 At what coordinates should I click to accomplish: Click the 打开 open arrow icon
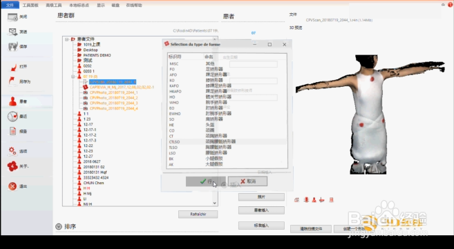tap(13, 68)
